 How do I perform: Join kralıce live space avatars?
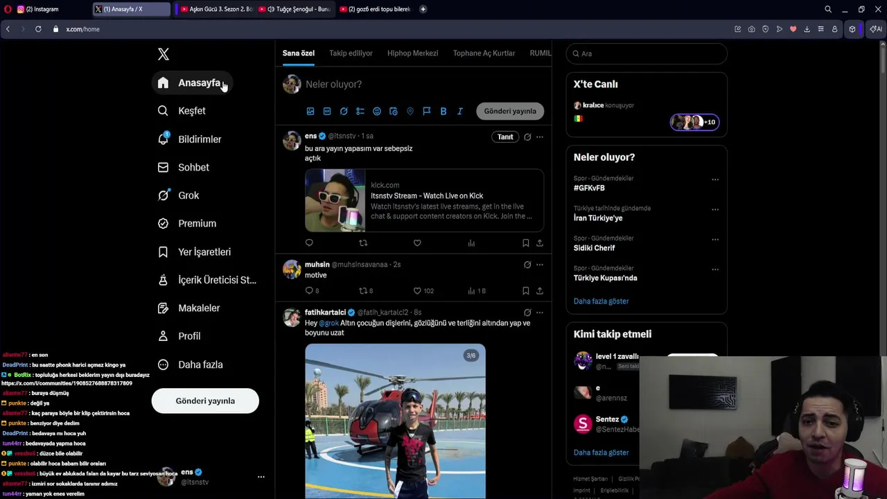point(694,122)
